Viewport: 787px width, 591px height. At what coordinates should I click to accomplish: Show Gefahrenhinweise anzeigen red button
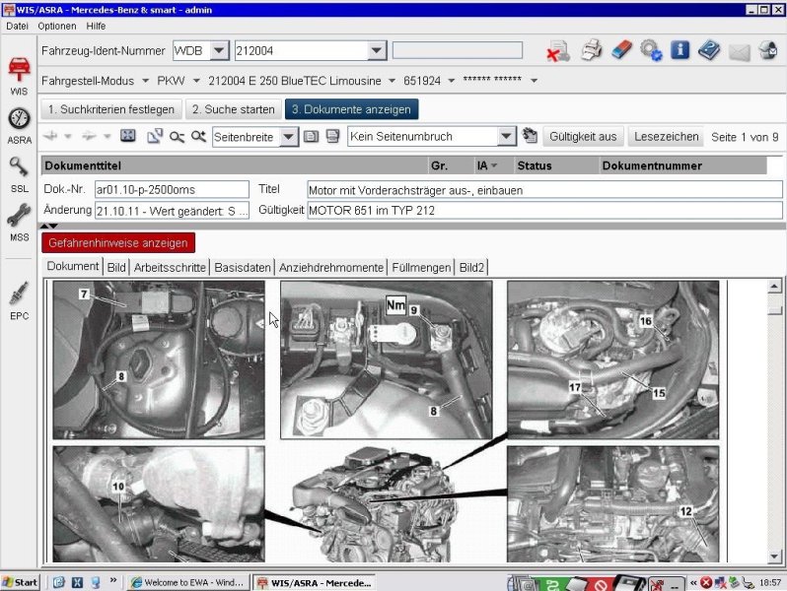(x=118, y=242)
